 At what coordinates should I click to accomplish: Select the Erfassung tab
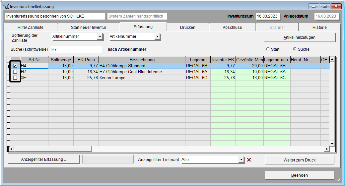point(143,27)
